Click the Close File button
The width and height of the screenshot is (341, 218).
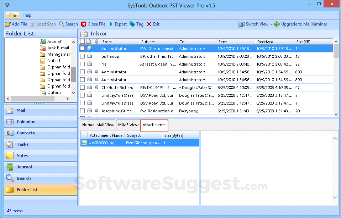pos(93,24)
